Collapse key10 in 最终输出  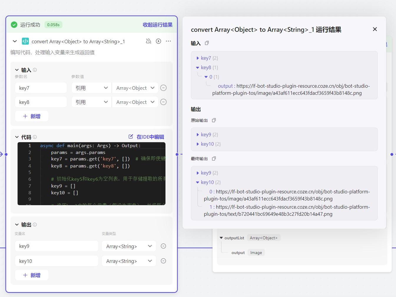[198, 182]
